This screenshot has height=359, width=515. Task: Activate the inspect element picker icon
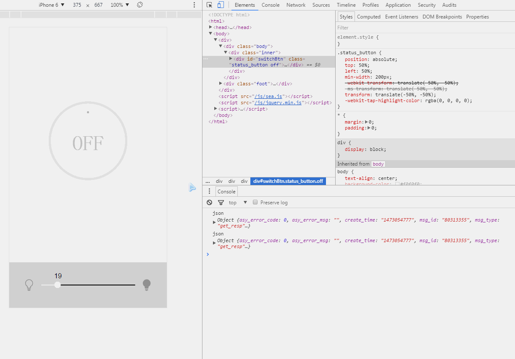coord(210,5)
